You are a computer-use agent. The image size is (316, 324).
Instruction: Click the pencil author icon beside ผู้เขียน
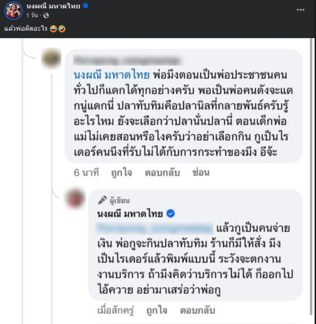pos(102,200)
